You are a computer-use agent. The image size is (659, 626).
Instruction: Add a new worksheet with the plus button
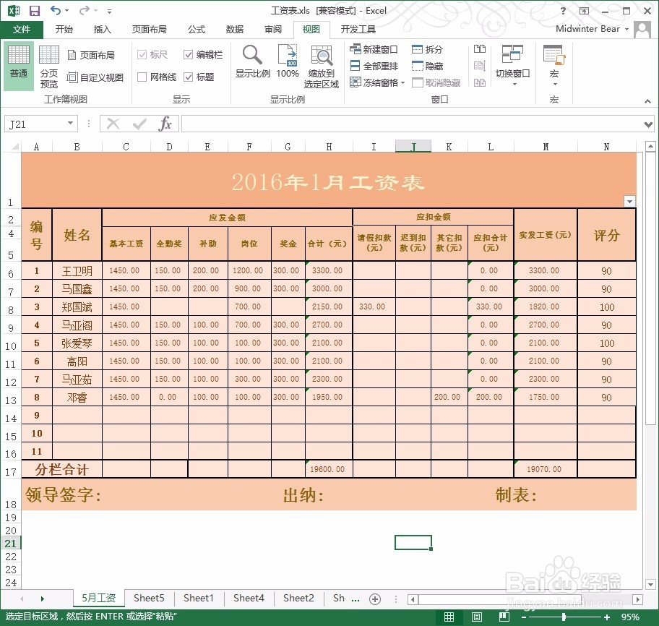point(375,599)
